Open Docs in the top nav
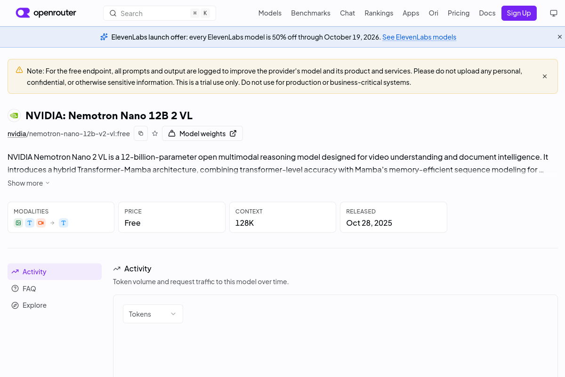565x377 pixels. (487, 13)
